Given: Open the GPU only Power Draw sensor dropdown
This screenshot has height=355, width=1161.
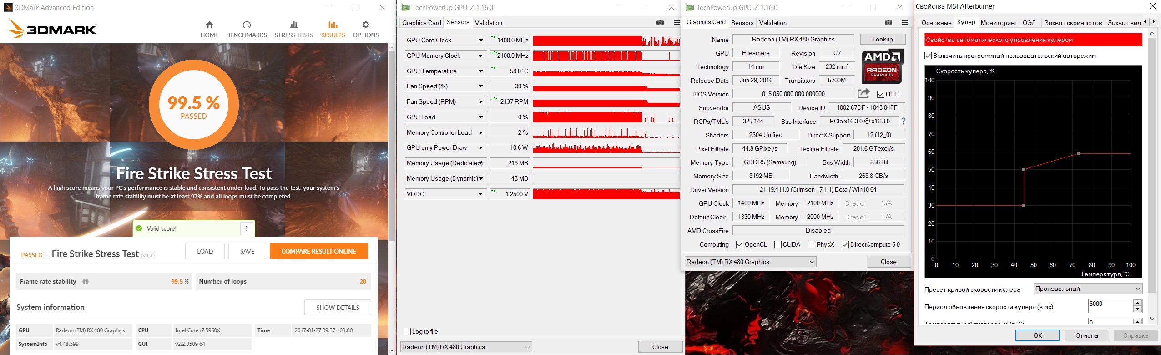Looking at the screenshot, I should point(480,147).
